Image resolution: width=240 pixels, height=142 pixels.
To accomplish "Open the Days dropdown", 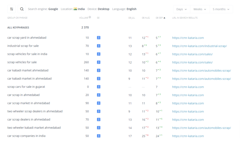I will (x=182, y=9).
